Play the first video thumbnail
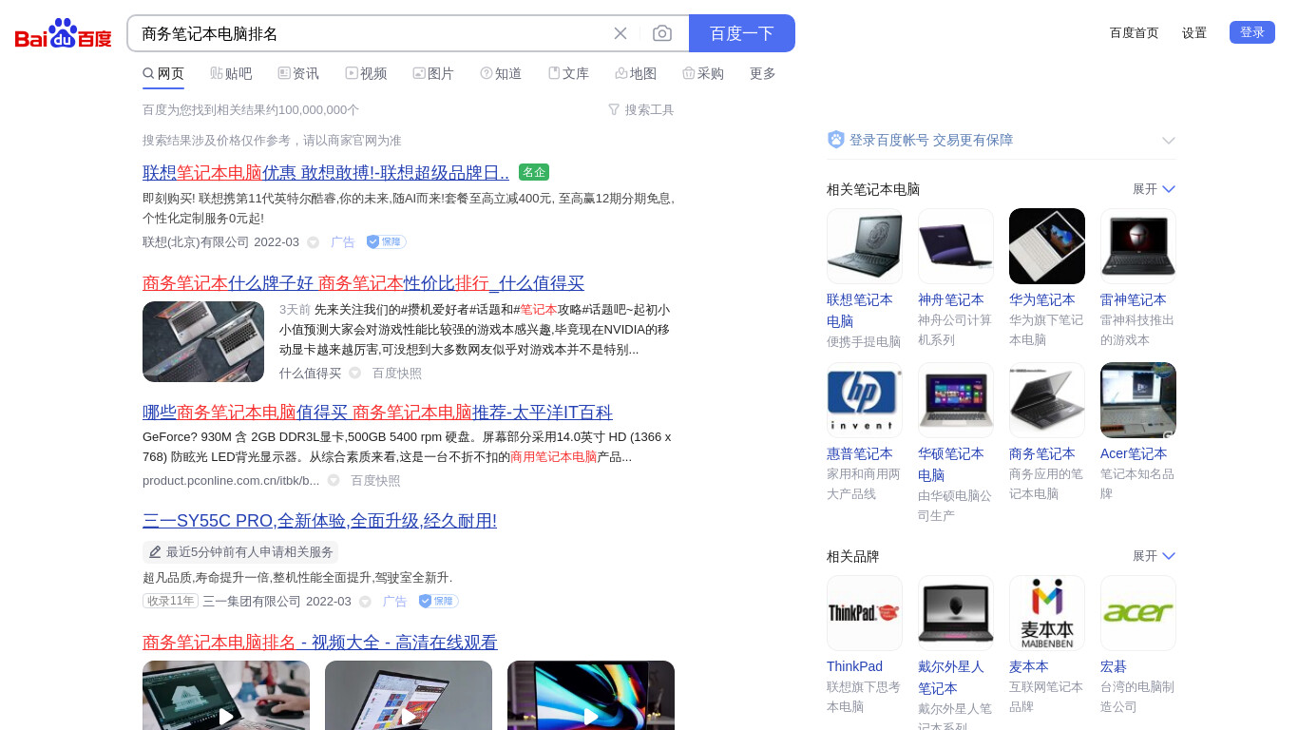 [226, 696]
